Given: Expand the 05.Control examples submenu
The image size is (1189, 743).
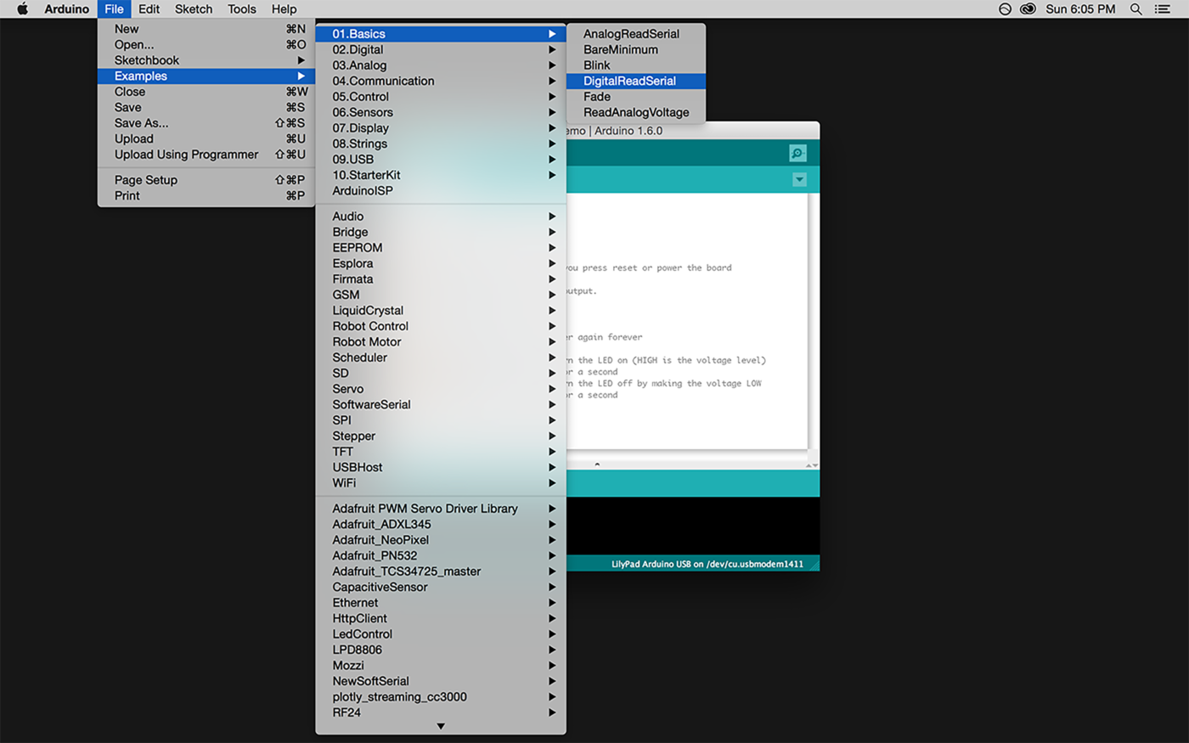Looking at the screenshot, I should (441, 97).
